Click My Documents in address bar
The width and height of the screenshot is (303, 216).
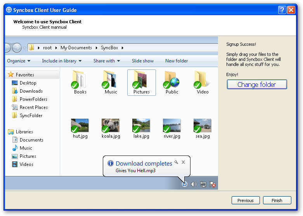pos(76,48)
